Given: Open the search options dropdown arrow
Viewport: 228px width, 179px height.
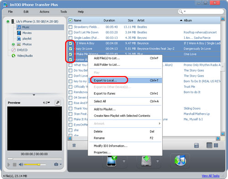Looking at the screenshot, I should point(185,11).
